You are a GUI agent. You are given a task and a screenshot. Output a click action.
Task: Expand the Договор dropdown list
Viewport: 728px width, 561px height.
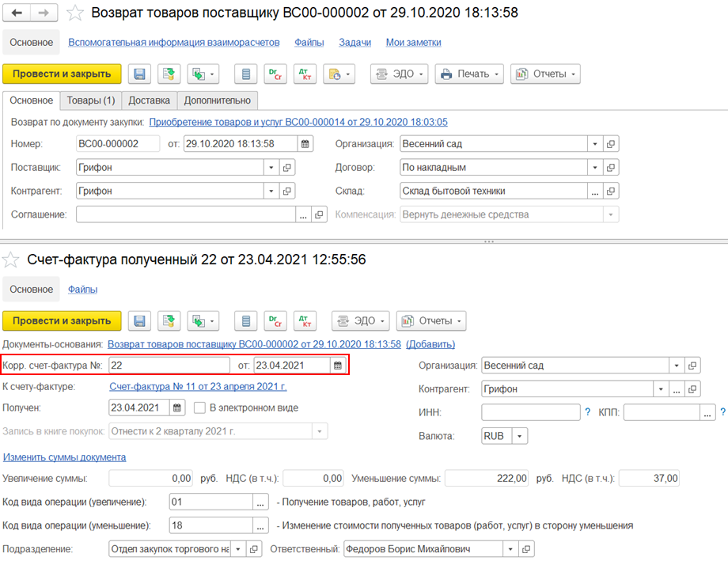[x=595, y=168]
